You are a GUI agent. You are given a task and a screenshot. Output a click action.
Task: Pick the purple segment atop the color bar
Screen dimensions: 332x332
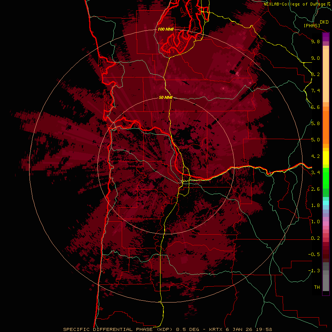coord(326,37)
